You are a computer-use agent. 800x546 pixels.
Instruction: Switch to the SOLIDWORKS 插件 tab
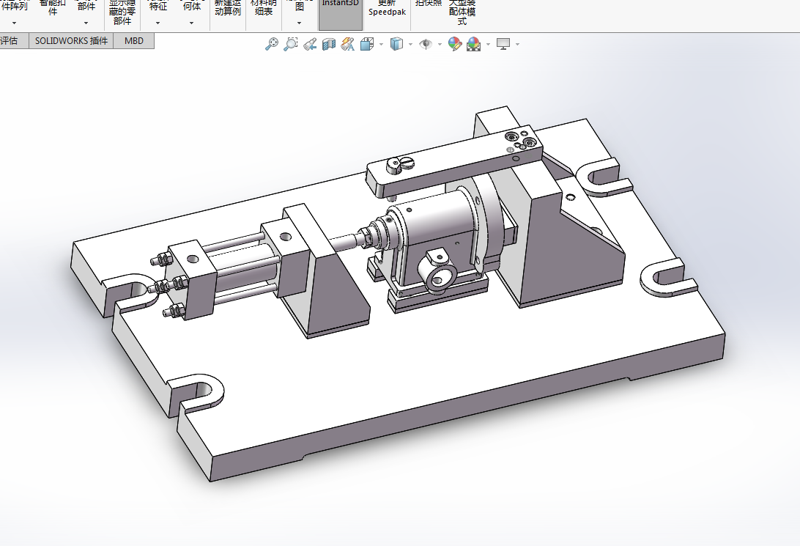click(x=71, y=41)
